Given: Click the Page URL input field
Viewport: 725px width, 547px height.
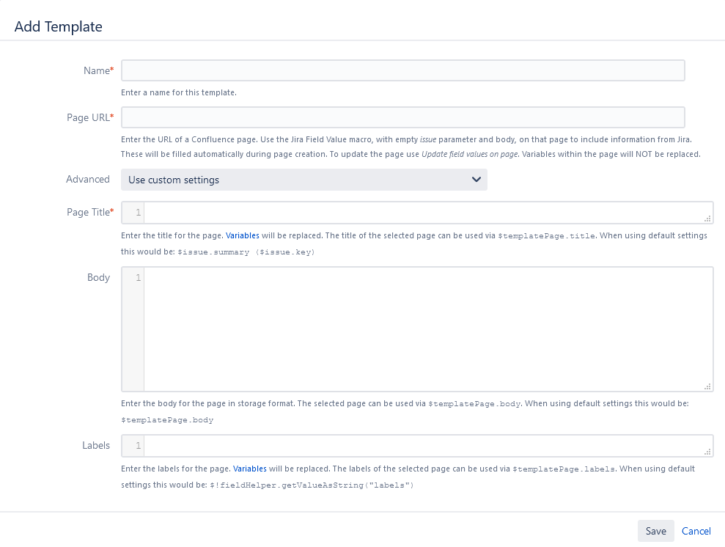Looking at the screenshot, I should 402,117.
